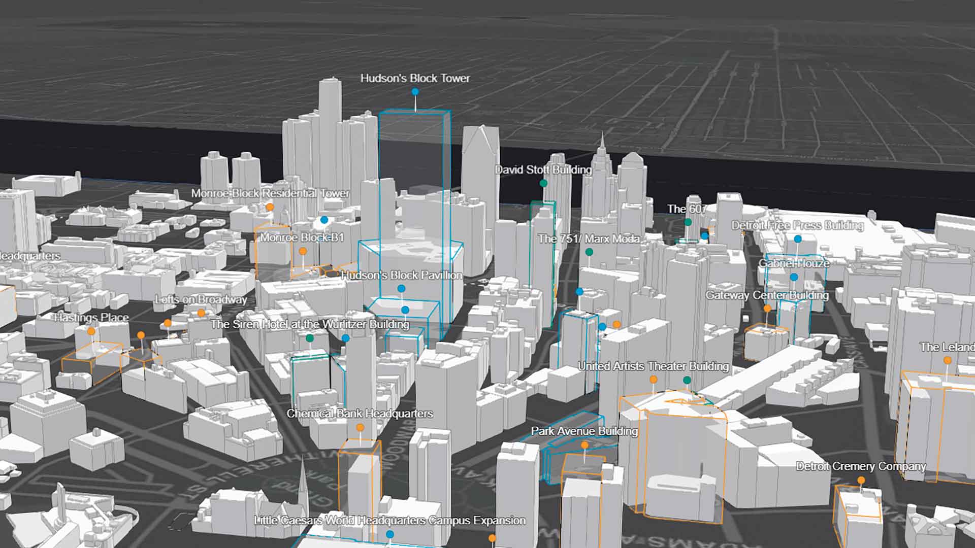Select the orange Gateway Center Building pin
Viewport: 975px width, 548px height.
pyautogui.click(x=767, y=309)
